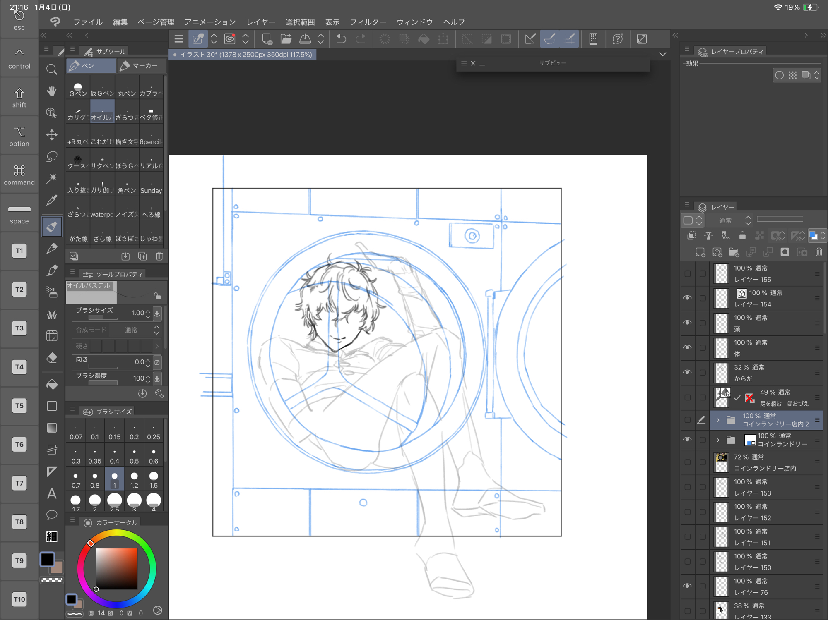The width and height of the screenshot is (828, 620).
Task: Show レイヤー 155 by clicking visibility box
Action: (x=687, y=273)
